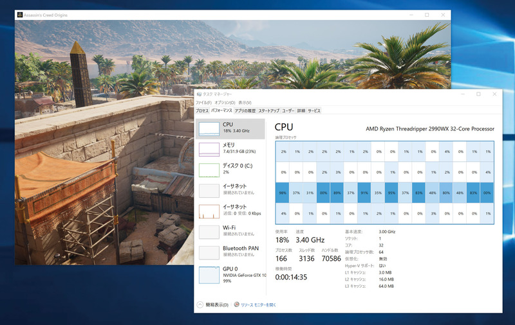Select the ディスク 0 (C:) graph thumbnail
The width and height of the screenshot is (515, 325).
(209, 170)
